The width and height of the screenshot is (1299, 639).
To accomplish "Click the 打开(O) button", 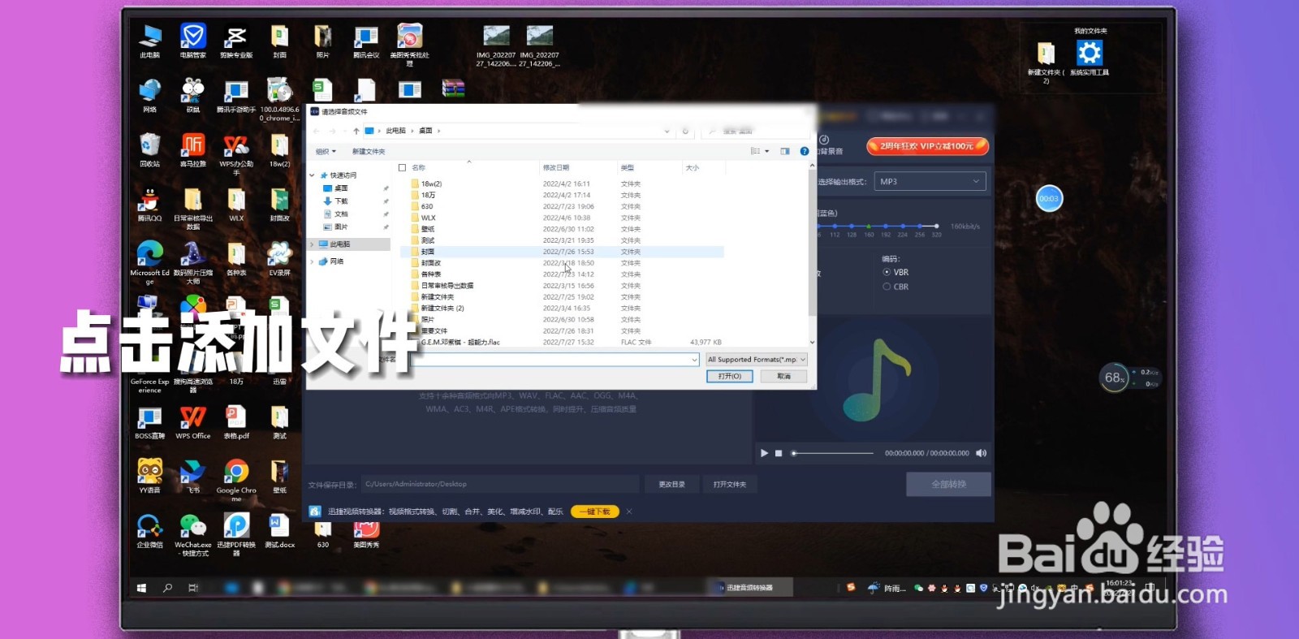I will 730,376.
